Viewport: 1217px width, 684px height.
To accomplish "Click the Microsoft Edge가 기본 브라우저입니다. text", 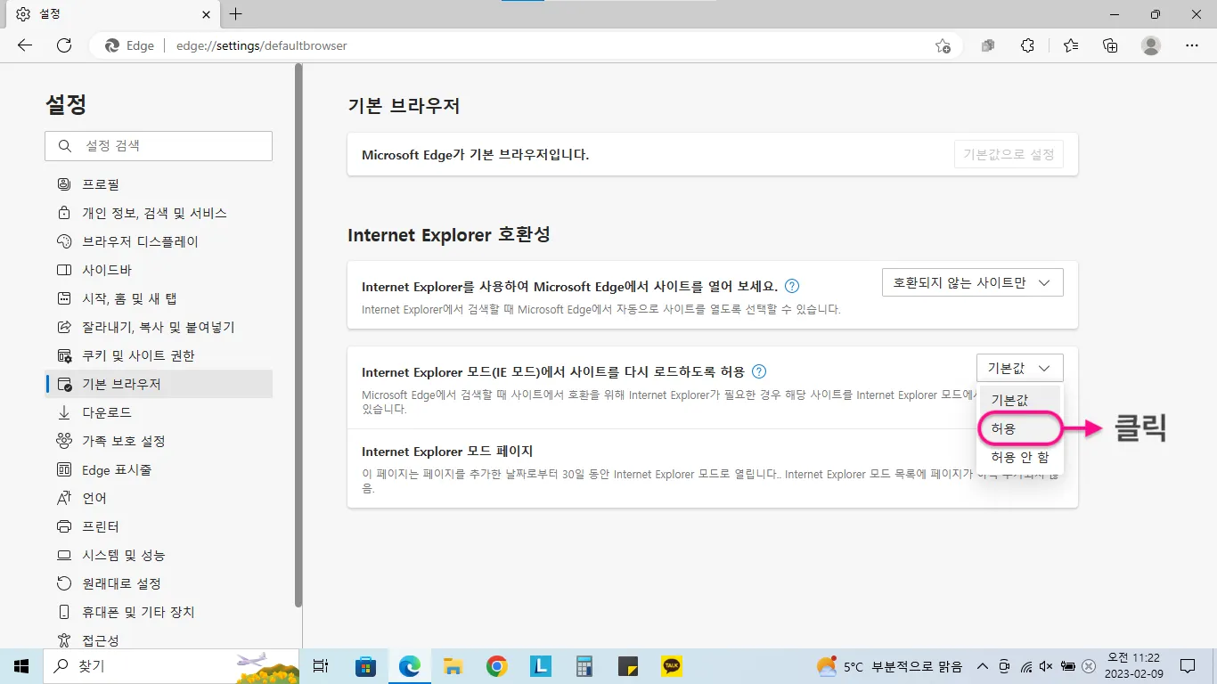I will [x=476, y=155].
